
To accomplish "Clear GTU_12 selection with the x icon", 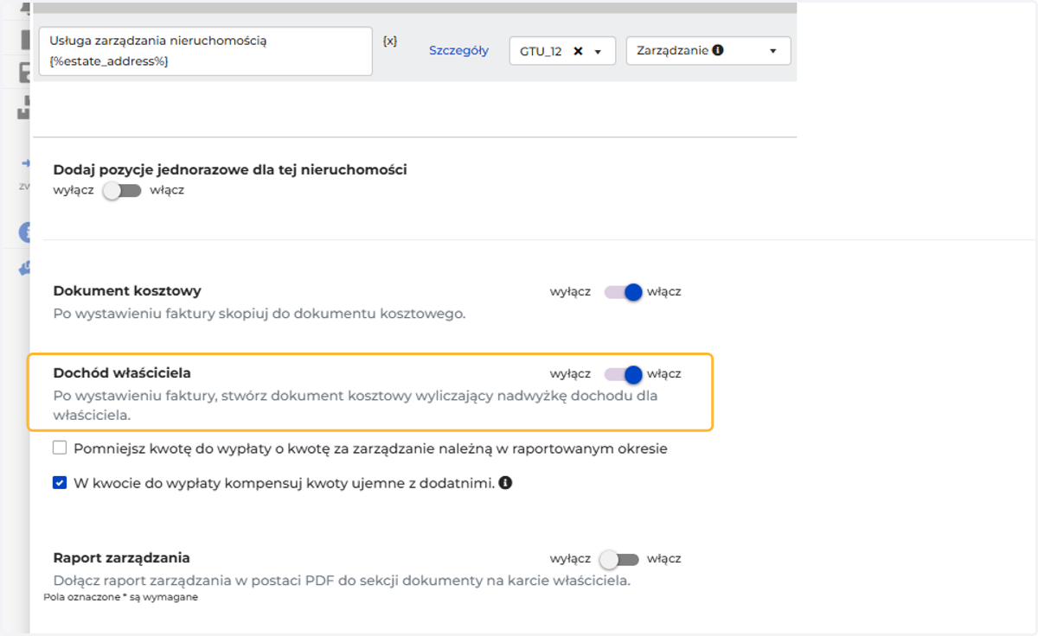I will (x=578, y=51).
